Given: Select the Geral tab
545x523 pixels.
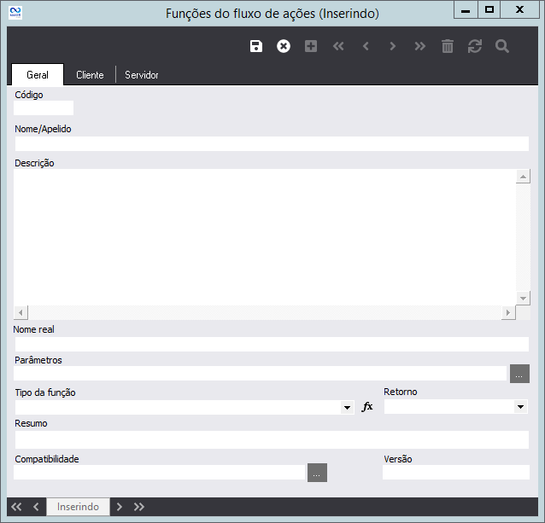Looking at the screenshot, I should (38, 75).
